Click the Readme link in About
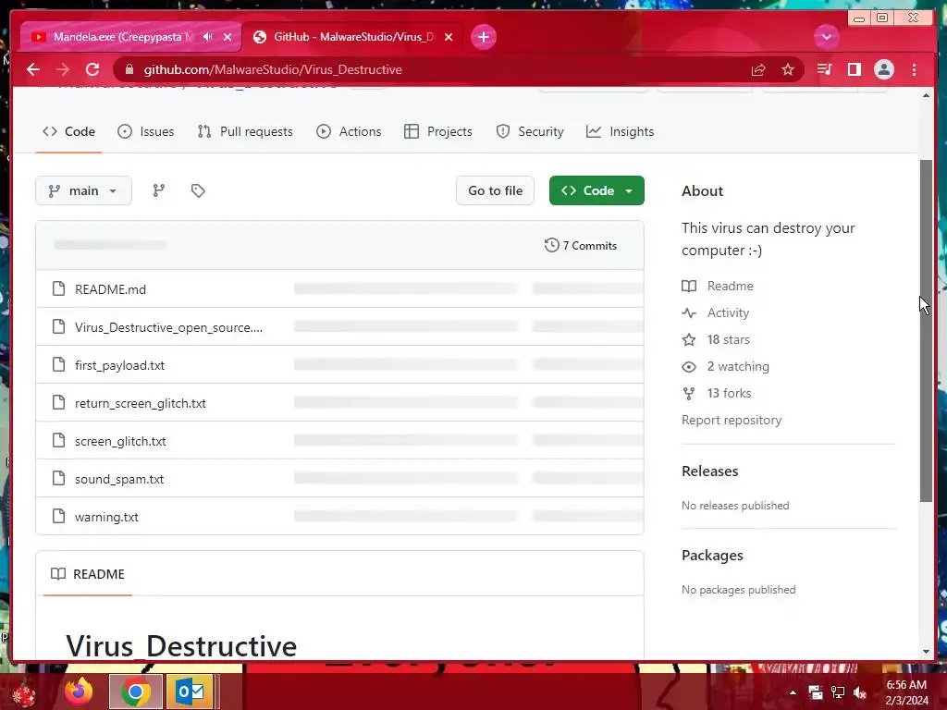This screenshot has width=947, height=710. pos(718,286)
